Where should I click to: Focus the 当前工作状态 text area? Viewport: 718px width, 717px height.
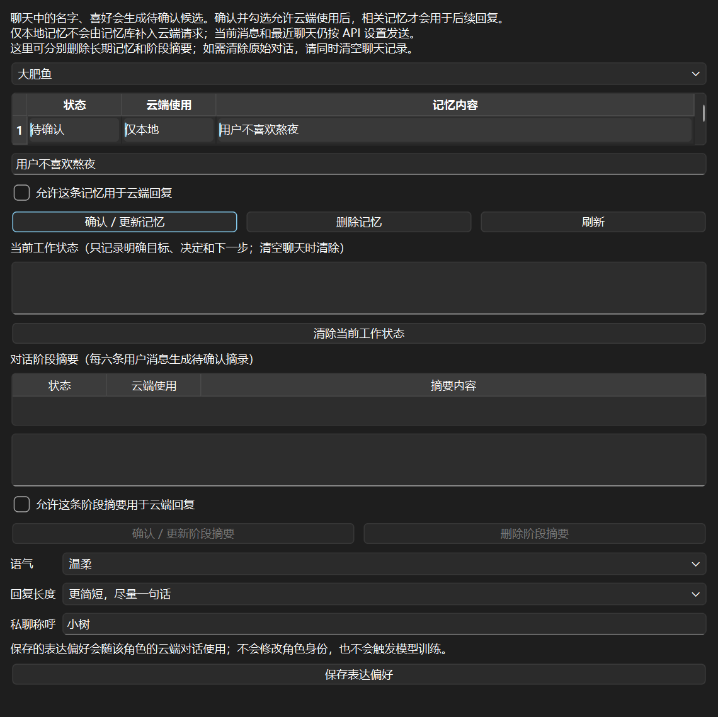358,288
